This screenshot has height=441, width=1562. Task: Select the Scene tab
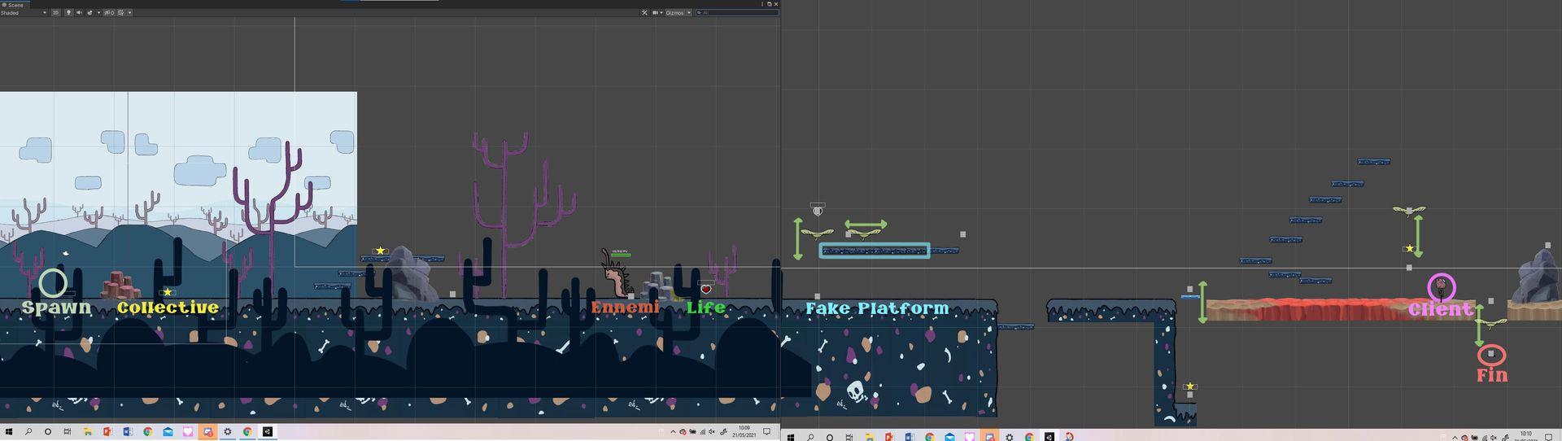14,5
